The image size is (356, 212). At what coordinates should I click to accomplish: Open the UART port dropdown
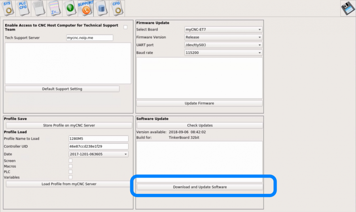click(223, 45)
